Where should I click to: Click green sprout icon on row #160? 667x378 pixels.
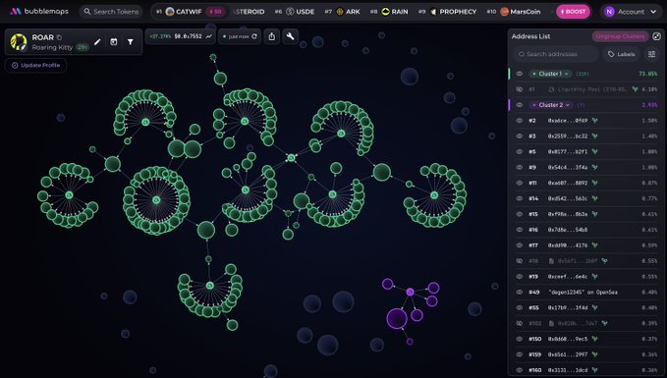594,370
